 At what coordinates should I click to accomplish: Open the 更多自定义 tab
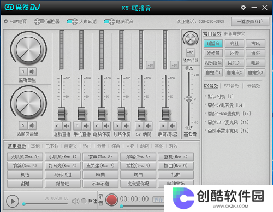234,34
